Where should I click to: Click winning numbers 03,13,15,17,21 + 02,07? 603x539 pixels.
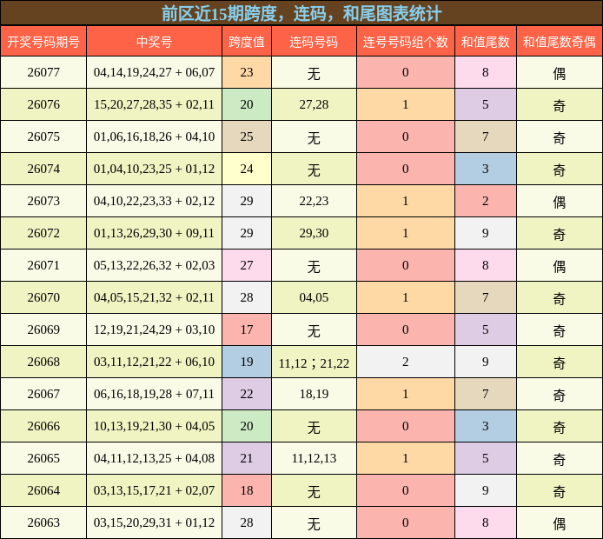coord(154,490)
